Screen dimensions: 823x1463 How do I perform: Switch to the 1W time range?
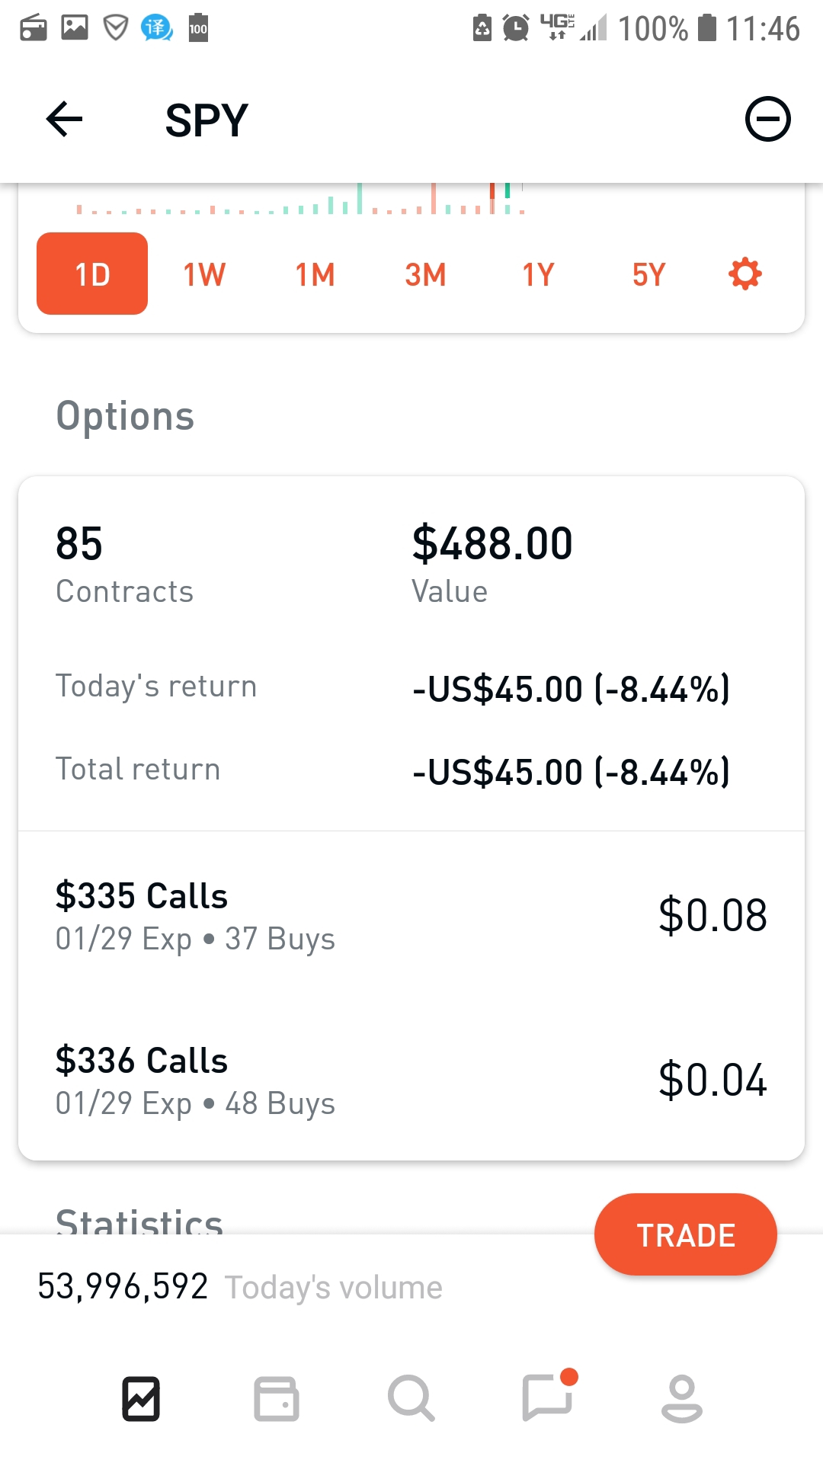pyautogui.click(x=204, y=274)
